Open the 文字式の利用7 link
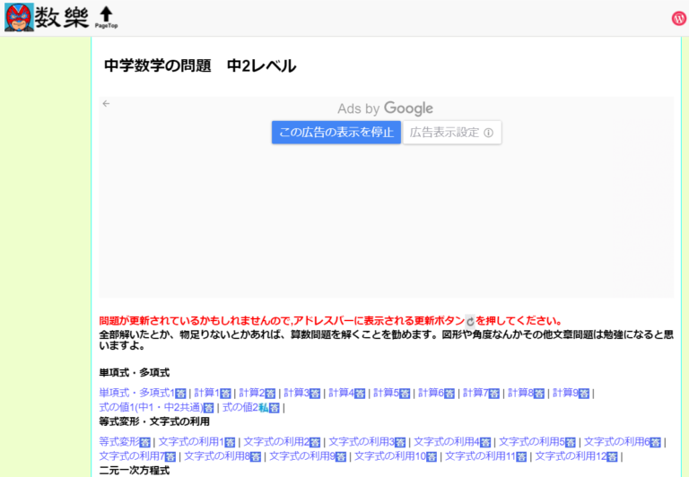689x477 pixels. point(132,456)
